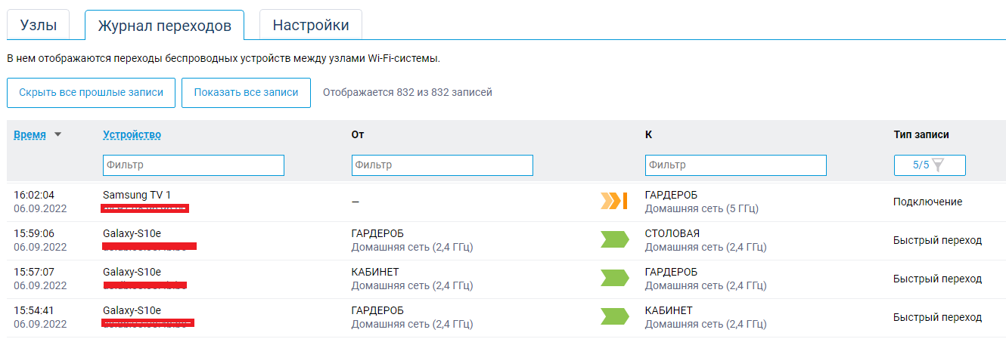Sort table by Устройство column header
1006x339 pixels.
click(x=132, y=135)
